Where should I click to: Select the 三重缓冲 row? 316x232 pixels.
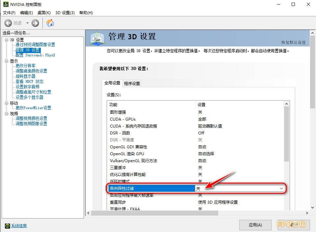pyautogui.click(x=196, y=168)
